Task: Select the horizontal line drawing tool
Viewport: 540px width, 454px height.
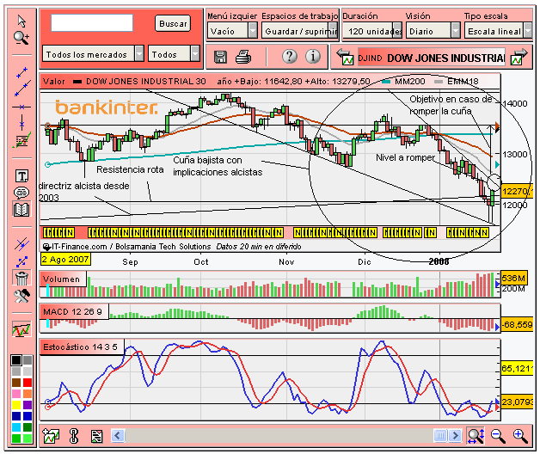Action: tap(21, 107)
